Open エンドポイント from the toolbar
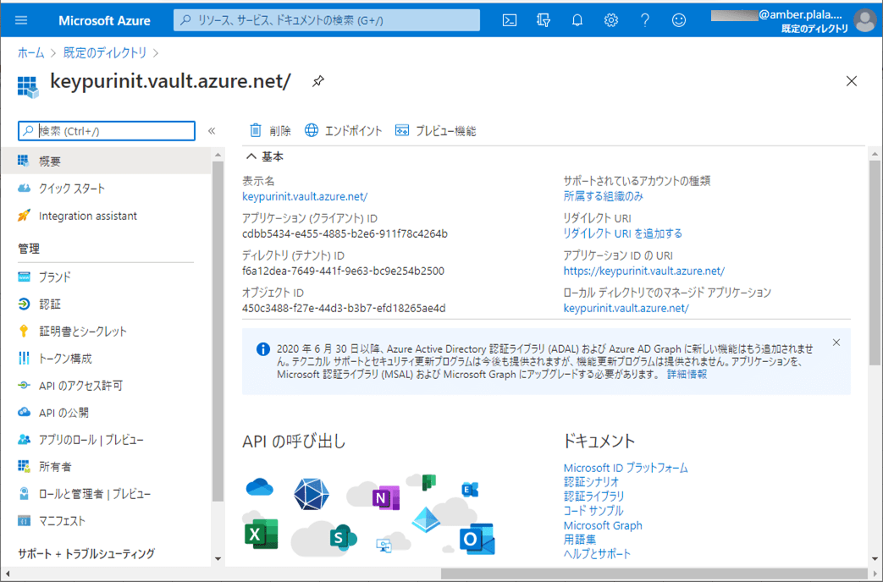The height and width of the screenshot is (582, 883). click(344, 130)
